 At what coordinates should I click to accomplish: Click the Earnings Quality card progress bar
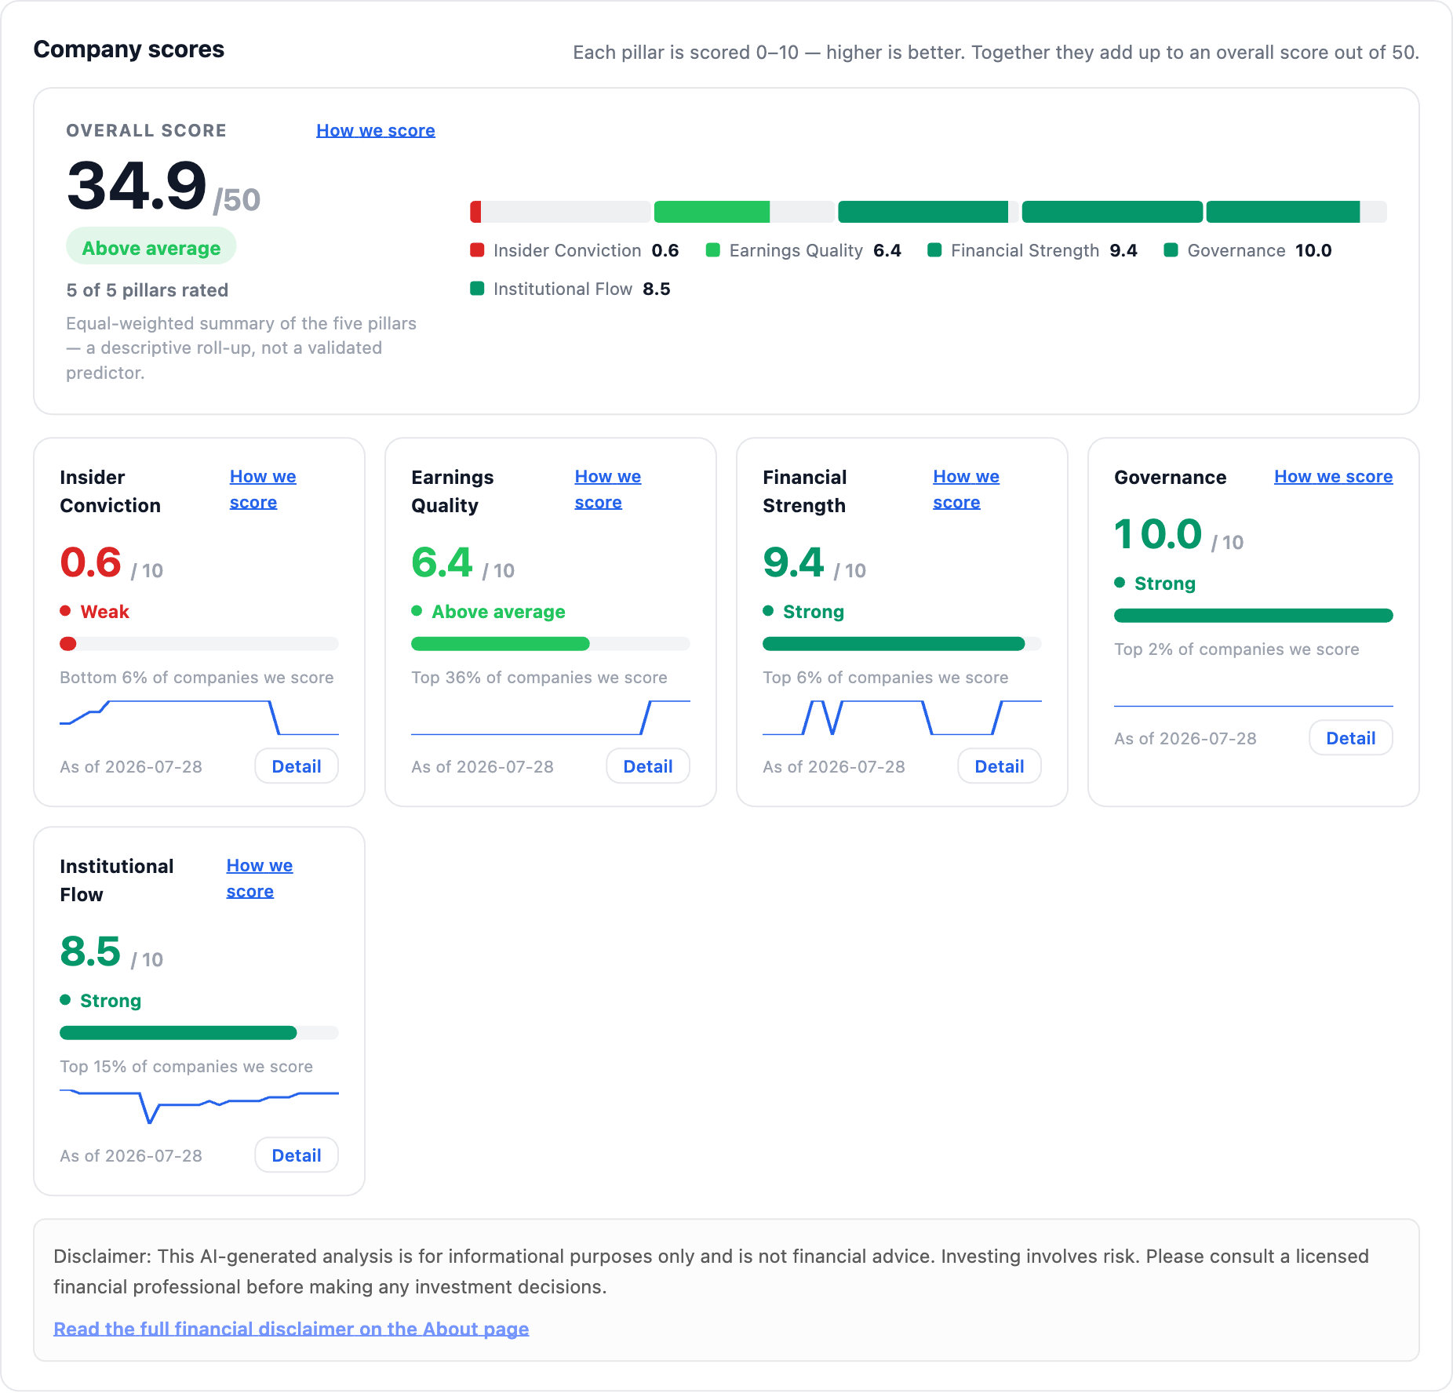pyautogui.click(x=551, y=644)
